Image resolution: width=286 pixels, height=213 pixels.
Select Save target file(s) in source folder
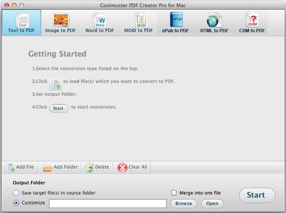16,193
